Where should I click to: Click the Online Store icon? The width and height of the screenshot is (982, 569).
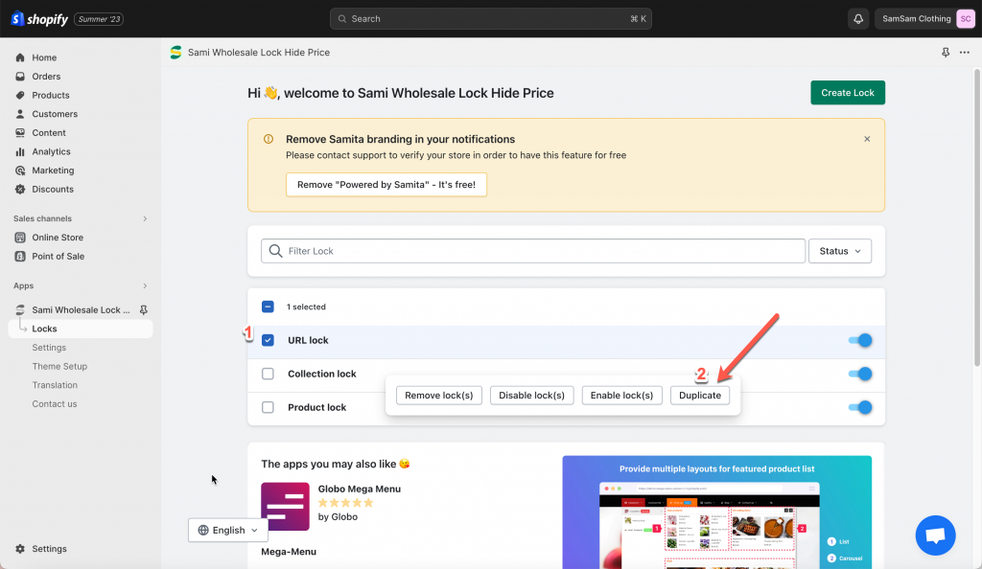click(20, 238)
